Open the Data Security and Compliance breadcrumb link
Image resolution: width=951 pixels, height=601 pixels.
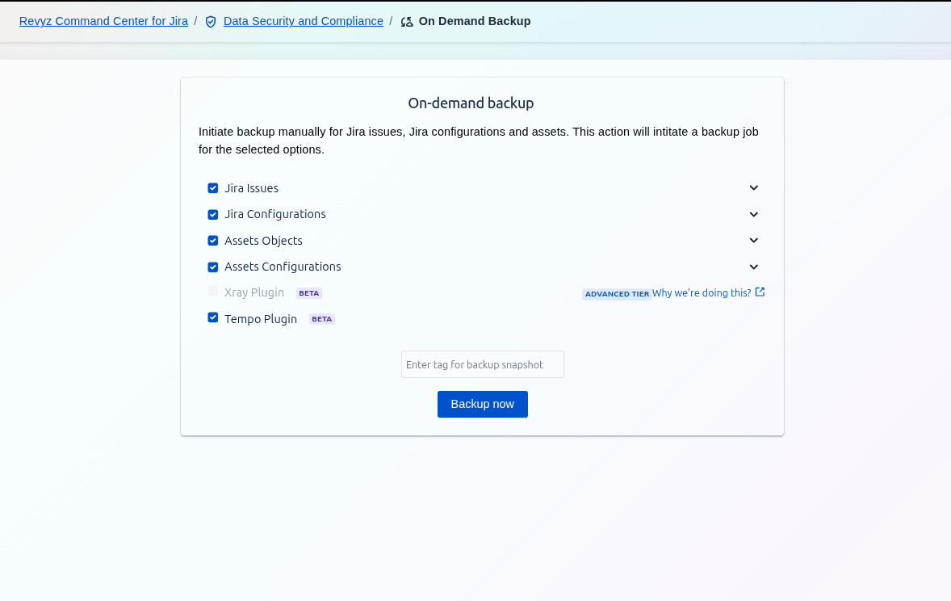(303, 21)
